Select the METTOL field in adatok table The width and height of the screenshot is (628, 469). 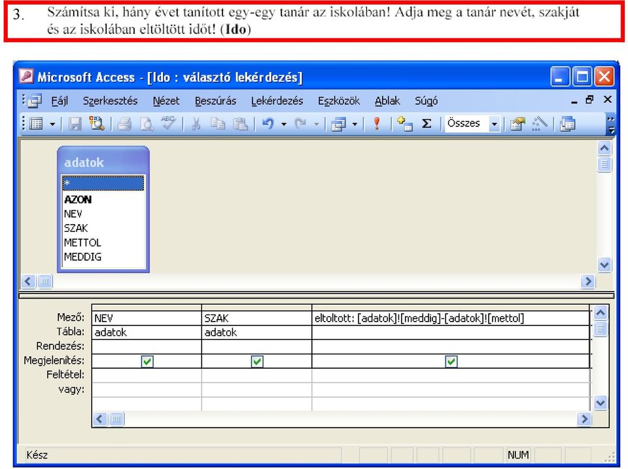coord(82,243)
